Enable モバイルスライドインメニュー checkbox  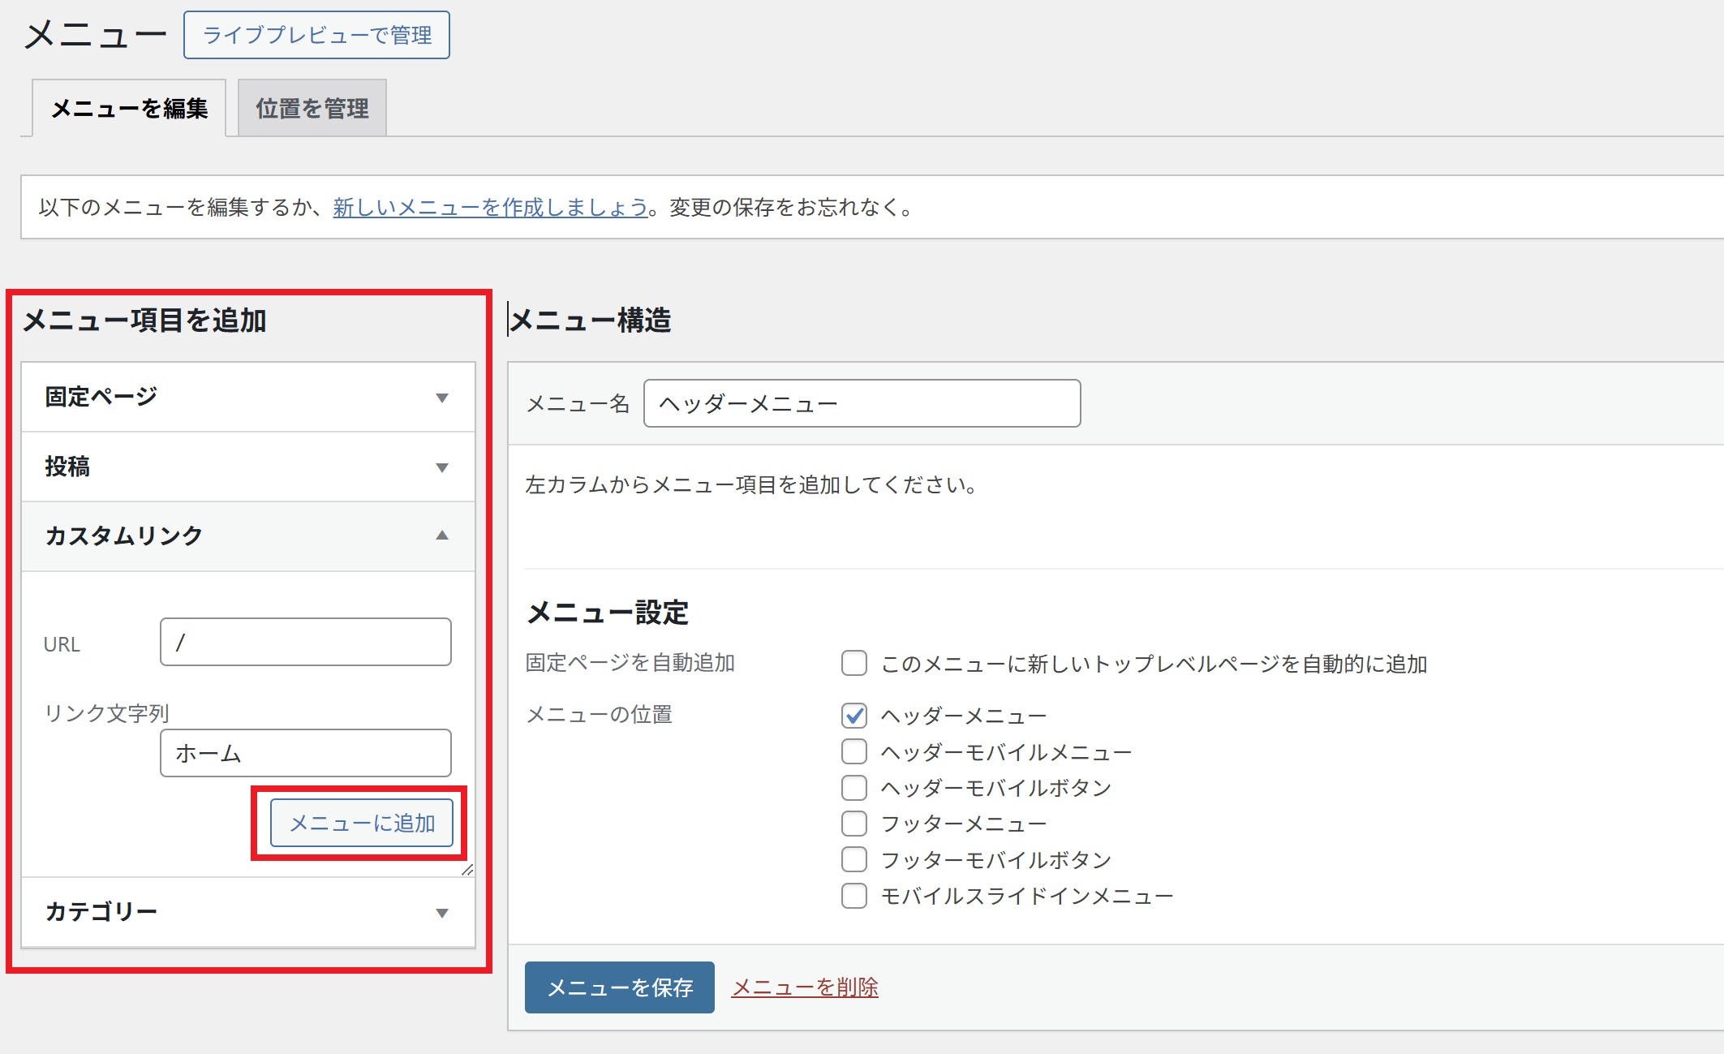853,896
